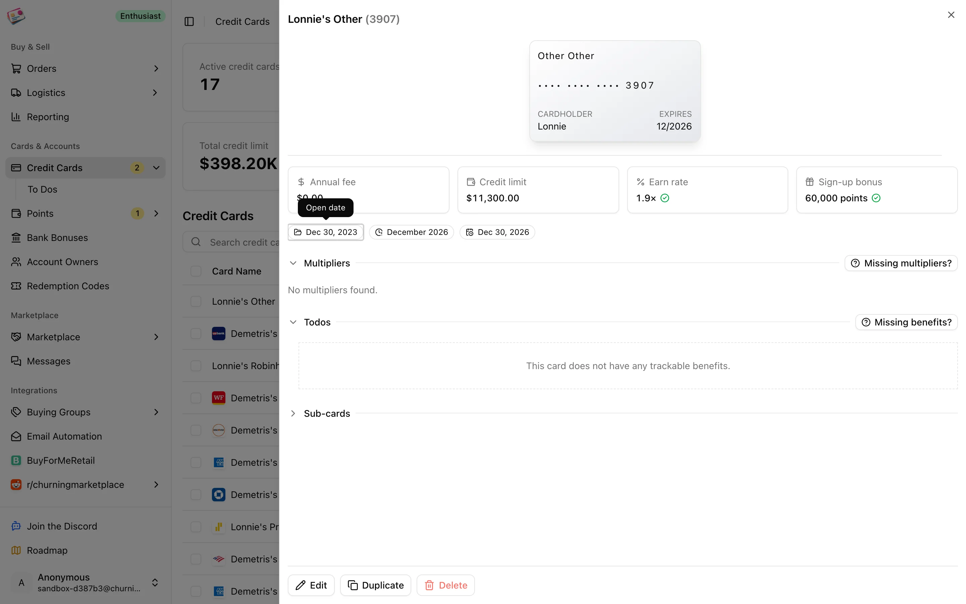Duplicate this credit card
This screenshot has height=604, width=966.
375,585
